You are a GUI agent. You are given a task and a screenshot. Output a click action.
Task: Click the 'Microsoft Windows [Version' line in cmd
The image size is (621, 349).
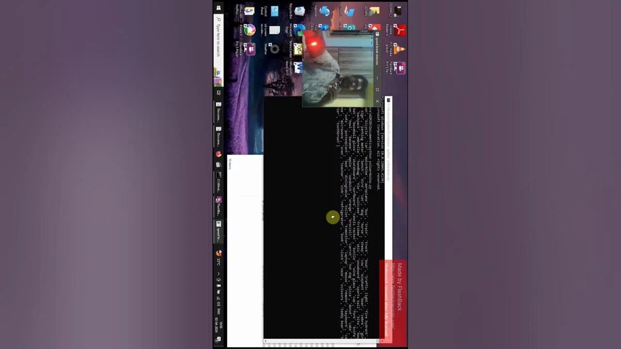pyautogui.click(x=382, y=141)
